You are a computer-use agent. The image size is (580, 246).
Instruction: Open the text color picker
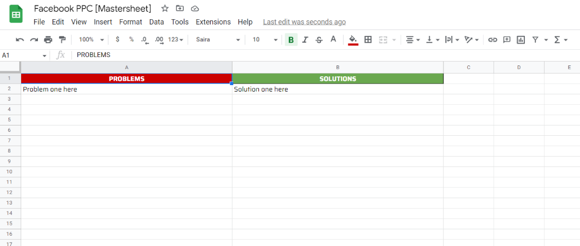[x=333, y=39]
